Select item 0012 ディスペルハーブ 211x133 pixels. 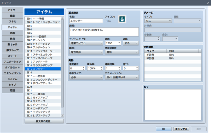click(43, 58)
